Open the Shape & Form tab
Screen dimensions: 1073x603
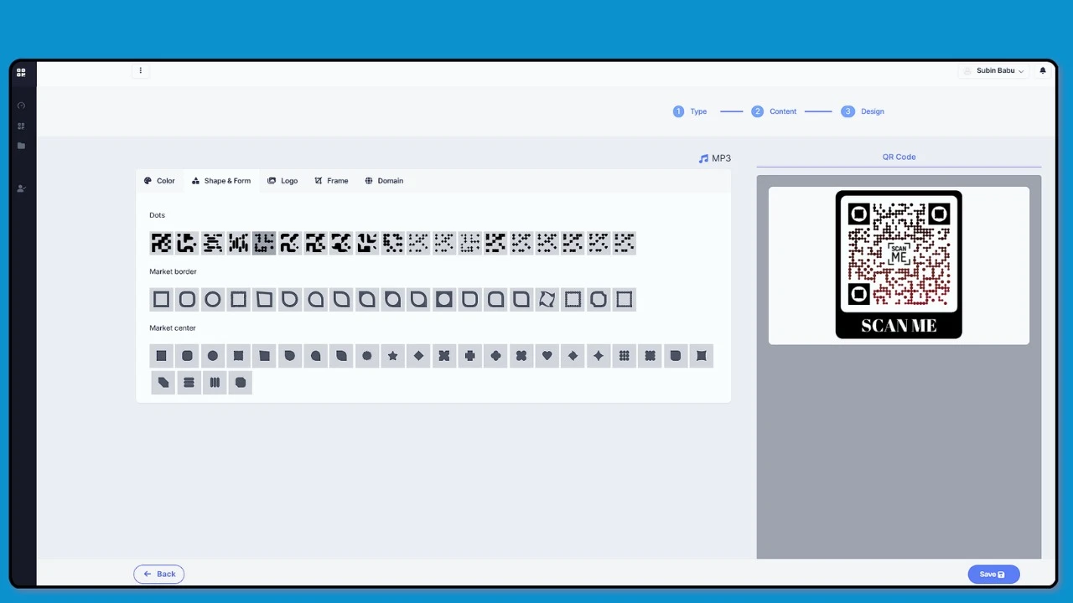point(221,181)
